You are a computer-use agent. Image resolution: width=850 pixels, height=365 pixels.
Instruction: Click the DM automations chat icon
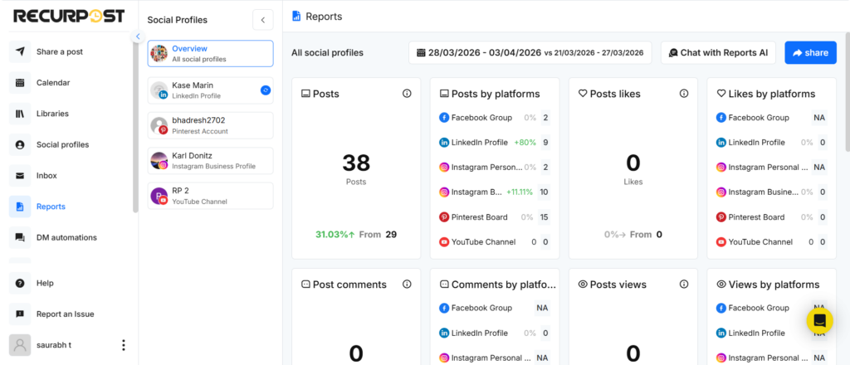20,237
